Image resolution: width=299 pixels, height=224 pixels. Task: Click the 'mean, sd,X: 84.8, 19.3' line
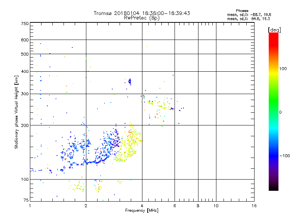[249, 19]
